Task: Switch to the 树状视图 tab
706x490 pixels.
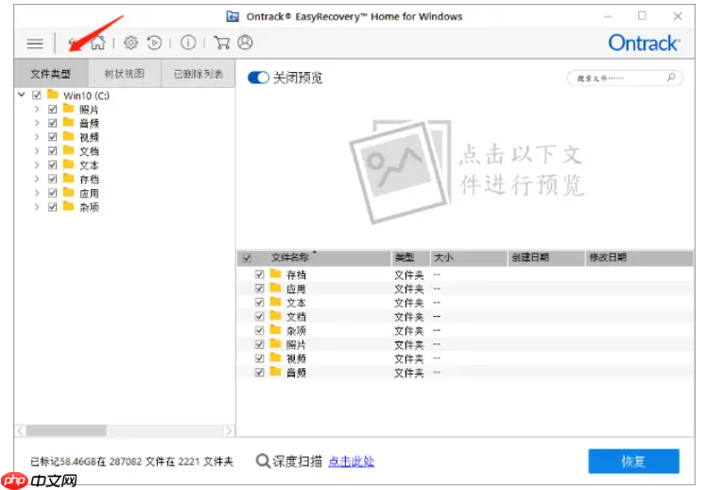Action: 124,74
